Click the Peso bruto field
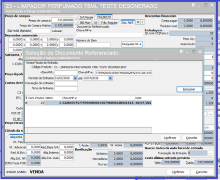This screenshot has height=180, width=220. tap(205, 44)
